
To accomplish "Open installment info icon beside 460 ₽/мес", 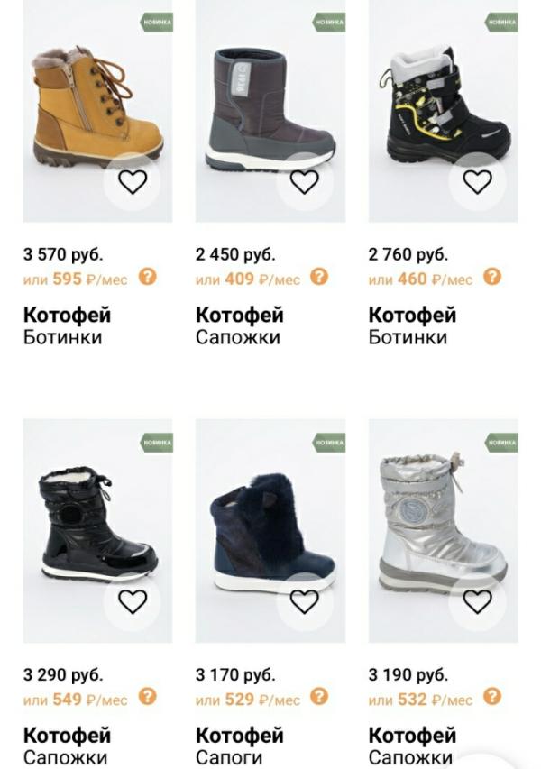I will pyautogui.click(x=492, y=277).
